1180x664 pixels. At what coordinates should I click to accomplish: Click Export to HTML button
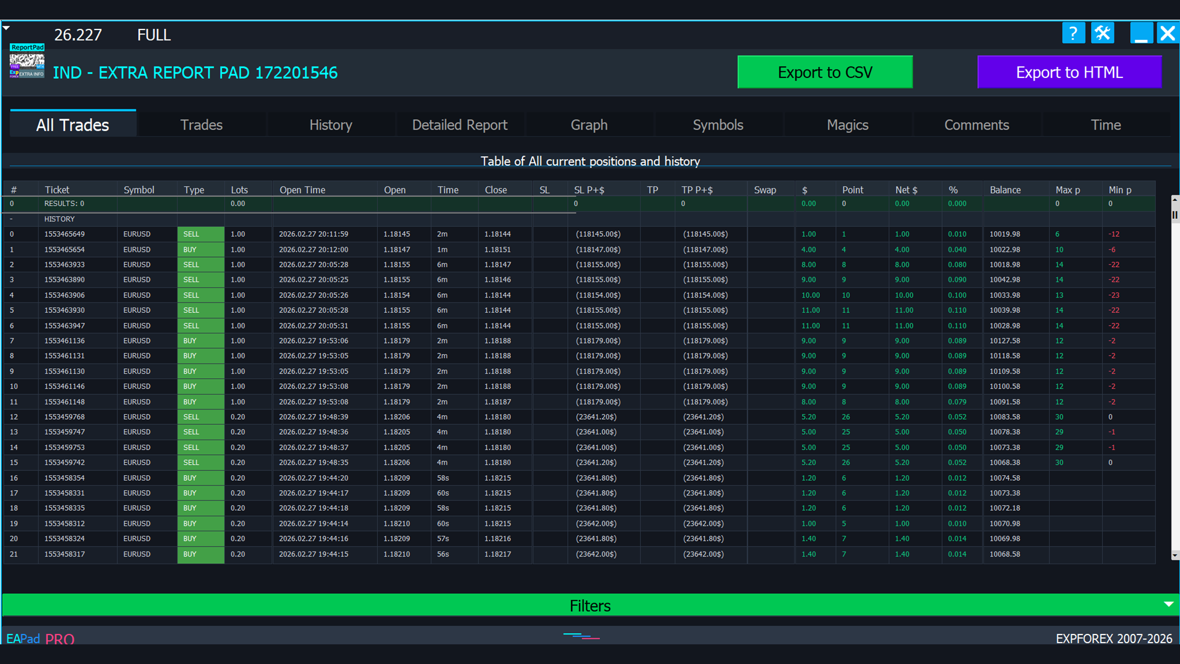(1069, 73)
